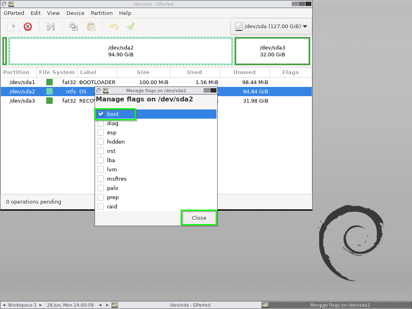Click the Paste partition toolbar icon

coord(91,27)
